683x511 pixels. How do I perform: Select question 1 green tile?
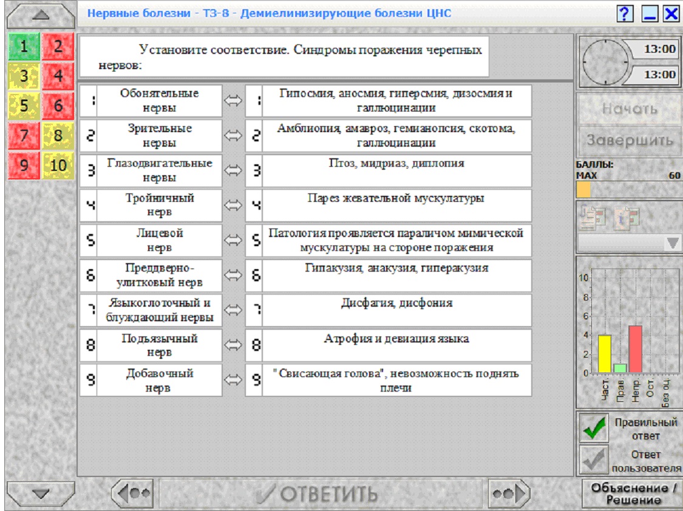coord(24,46)
